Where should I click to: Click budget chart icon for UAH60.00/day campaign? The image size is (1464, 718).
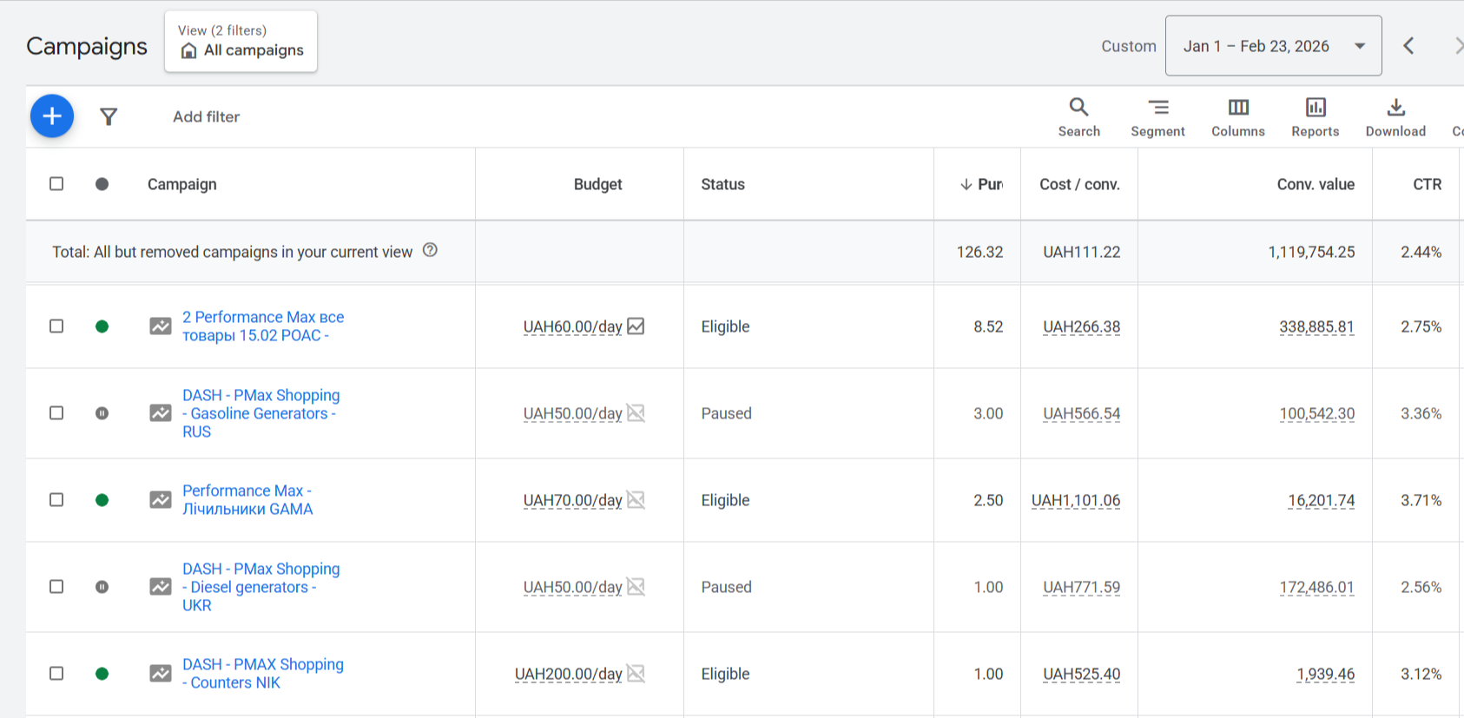click(x=636, y=326)
